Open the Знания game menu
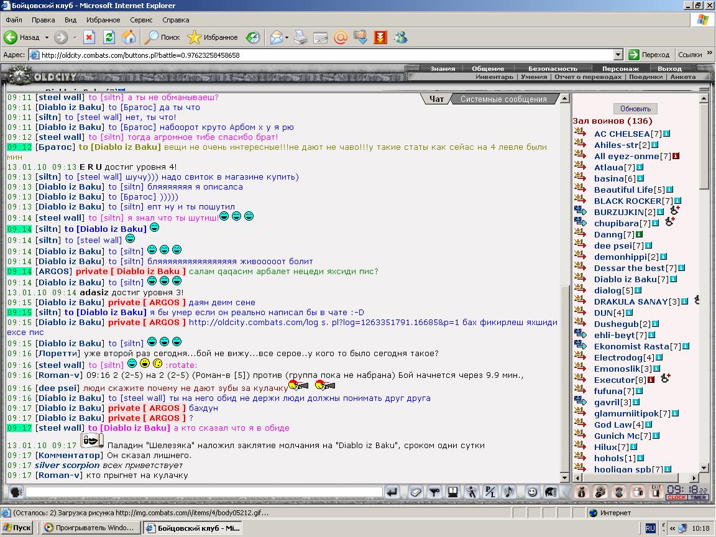This screenshot has height=537, width=716. coord(443,68)
